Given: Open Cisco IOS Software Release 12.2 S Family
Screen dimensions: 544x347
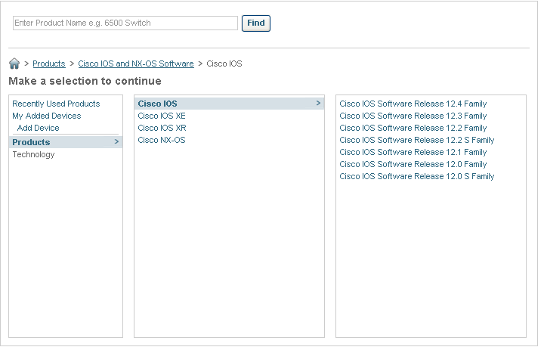Looking at the screenshot, I should (x=416, y=140).
